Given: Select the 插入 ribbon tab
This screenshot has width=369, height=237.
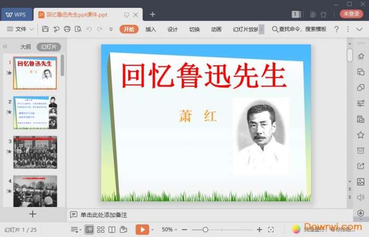Looking at the screenshot, I should tap(151, 29).
